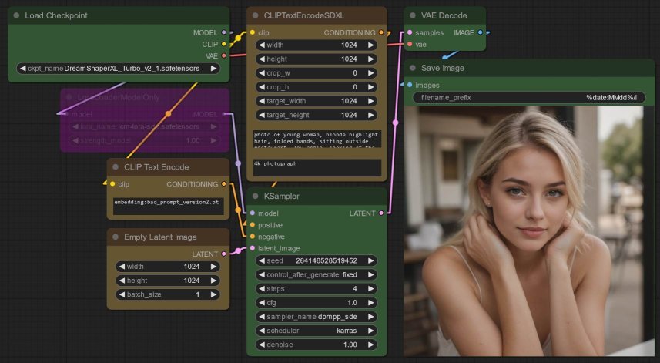Click the KSampler node title
This screenshot has width=660, height=363.
click(x=282, y=197)
